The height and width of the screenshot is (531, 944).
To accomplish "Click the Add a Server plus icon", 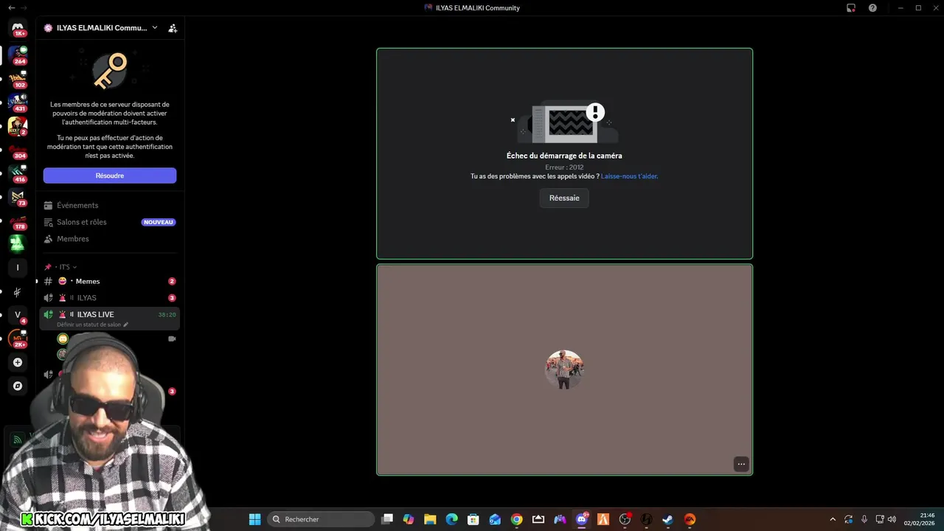I will pos(18,362).
